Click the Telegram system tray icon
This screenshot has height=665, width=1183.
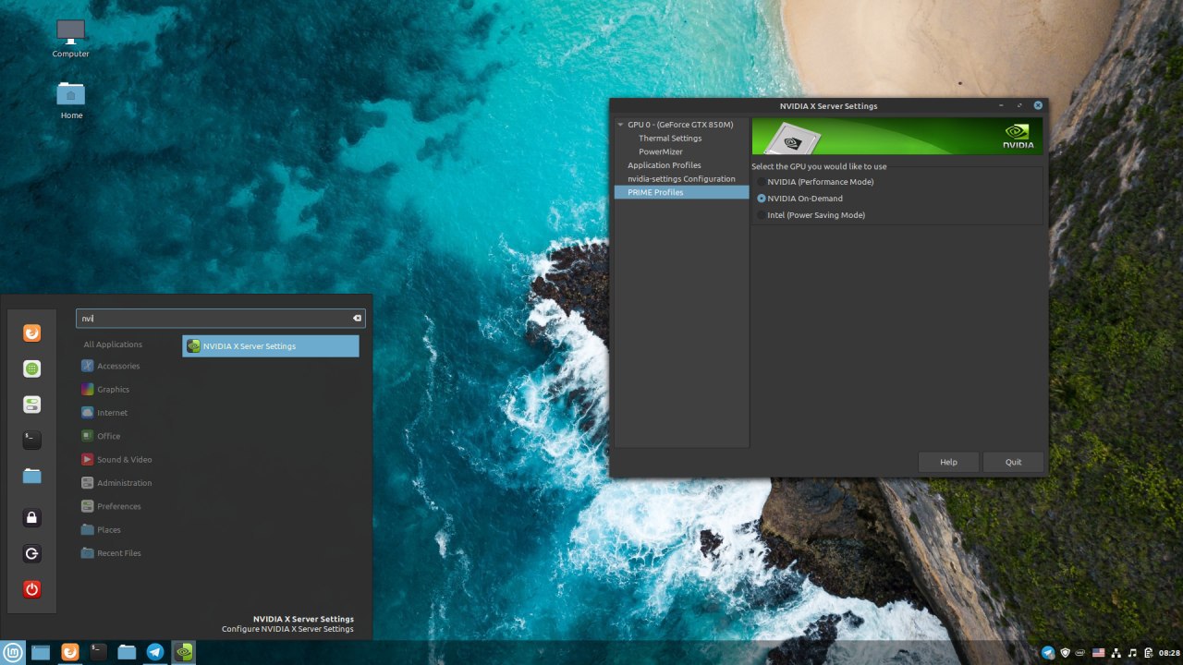[x=1048, y=653]
